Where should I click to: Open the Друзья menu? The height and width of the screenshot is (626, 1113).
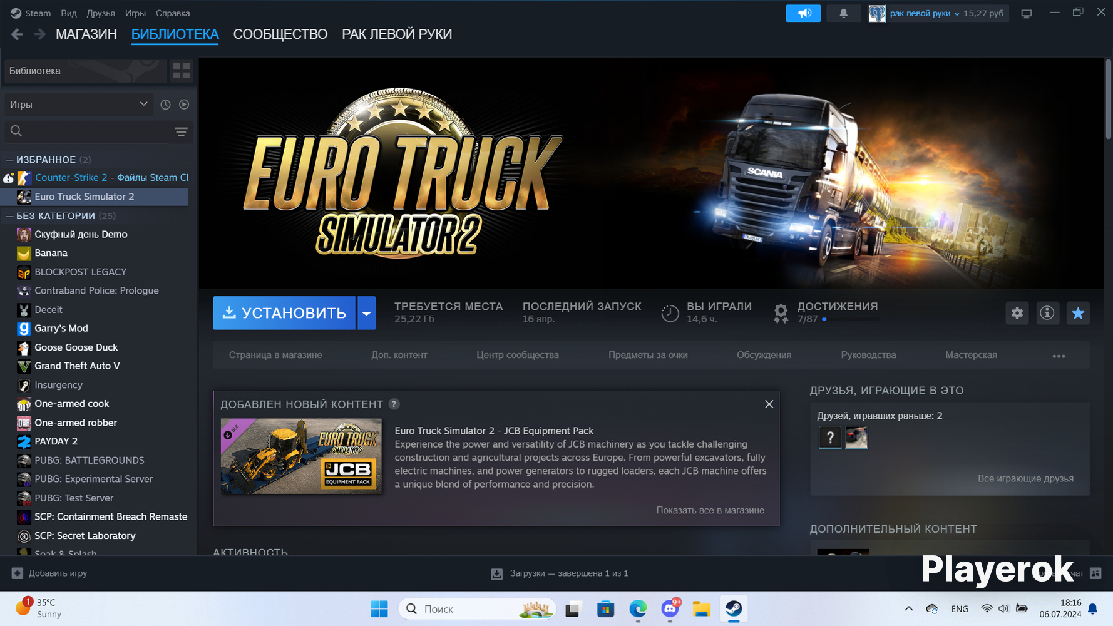101,13
